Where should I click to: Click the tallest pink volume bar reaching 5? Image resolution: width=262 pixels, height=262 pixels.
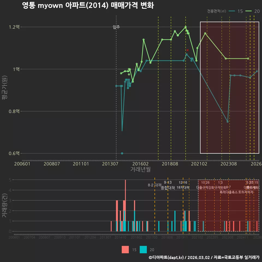126,206
